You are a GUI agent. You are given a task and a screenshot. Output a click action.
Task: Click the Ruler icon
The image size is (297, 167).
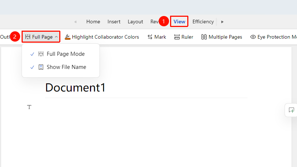point(177,37)
